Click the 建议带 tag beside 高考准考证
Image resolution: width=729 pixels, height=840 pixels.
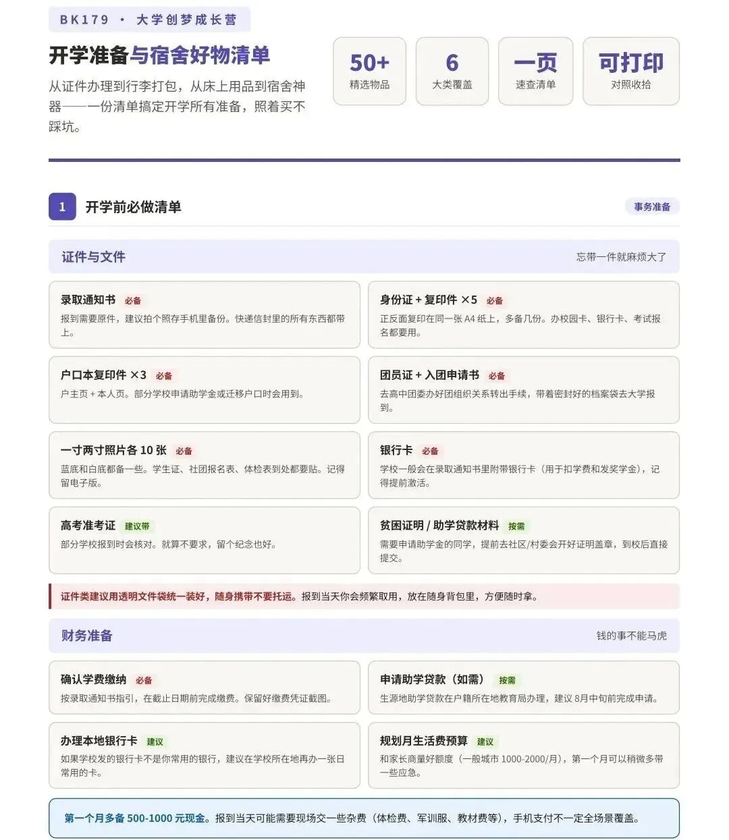point(137,526)
